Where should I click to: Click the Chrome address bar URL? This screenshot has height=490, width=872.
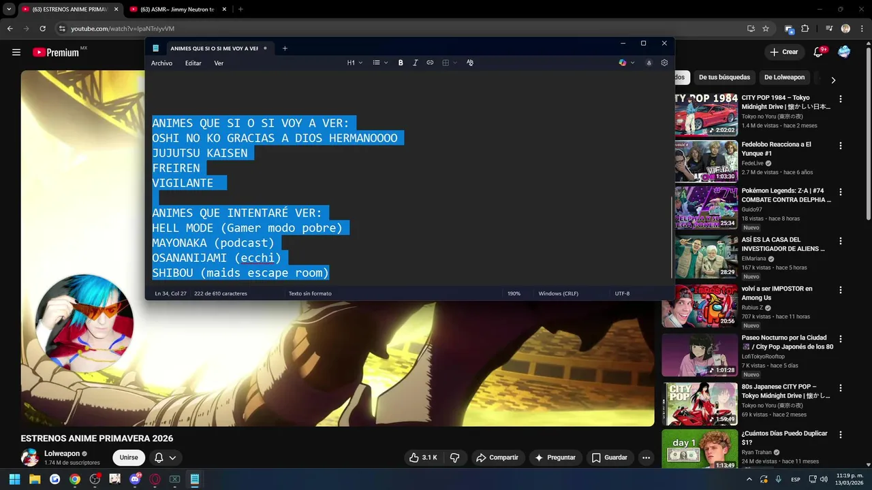(123, 29)
